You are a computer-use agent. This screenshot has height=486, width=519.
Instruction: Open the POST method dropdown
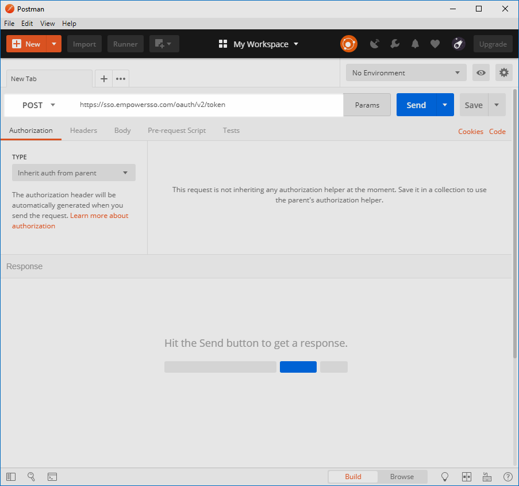[39, 105]
